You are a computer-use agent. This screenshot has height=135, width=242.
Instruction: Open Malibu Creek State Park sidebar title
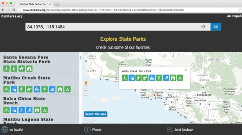[27, 80]
